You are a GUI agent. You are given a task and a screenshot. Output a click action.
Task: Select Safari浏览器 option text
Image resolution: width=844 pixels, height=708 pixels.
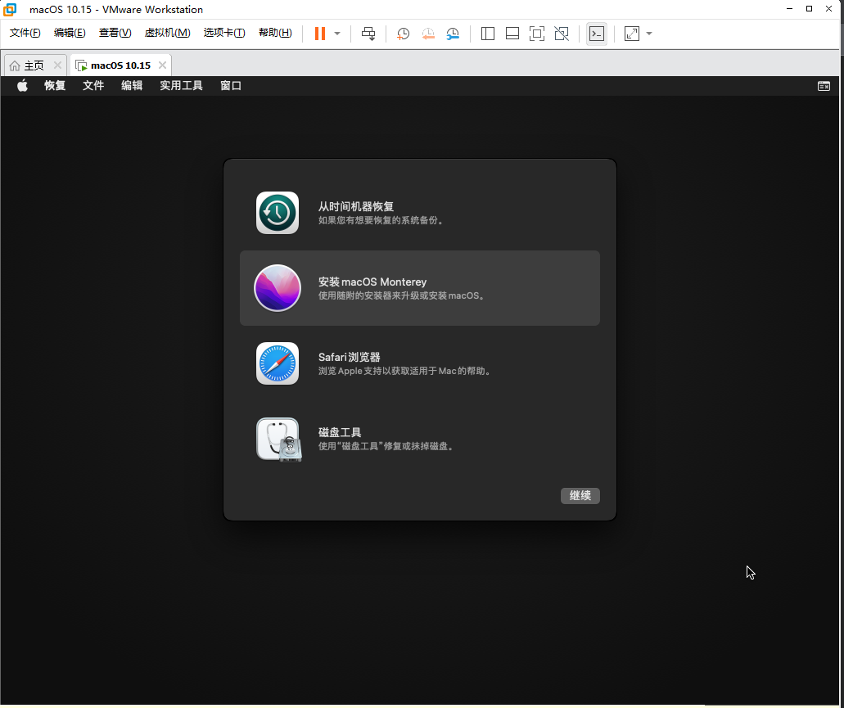(350, 357)
